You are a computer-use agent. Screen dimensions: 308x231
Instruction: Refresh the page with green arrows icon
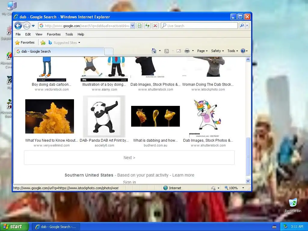(147, 26)
